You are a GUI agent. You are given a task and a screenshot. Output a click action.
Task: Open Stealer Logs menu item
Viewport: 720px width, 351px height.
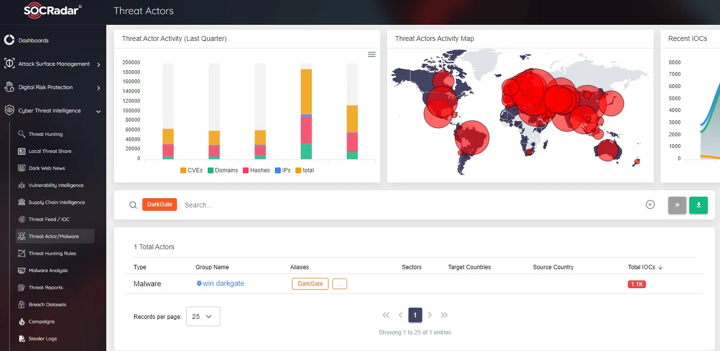coord(43,338)
